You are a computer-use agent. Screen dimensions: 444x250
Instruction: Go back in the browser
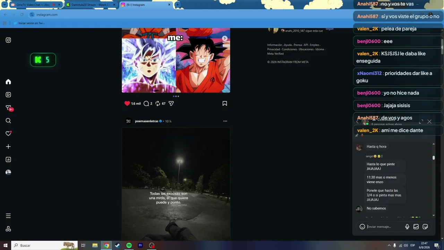[5, 15]
